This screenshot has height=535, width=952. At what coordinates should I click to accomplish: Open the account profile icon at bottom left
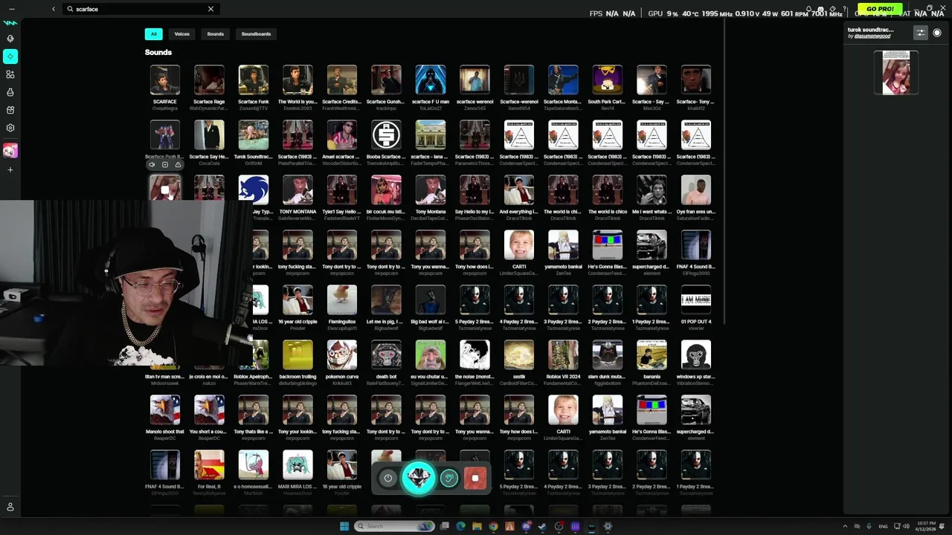(x=10, y=507)
